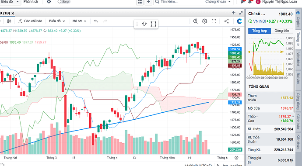Close the X (1D) chart tab

coord(13,13)
